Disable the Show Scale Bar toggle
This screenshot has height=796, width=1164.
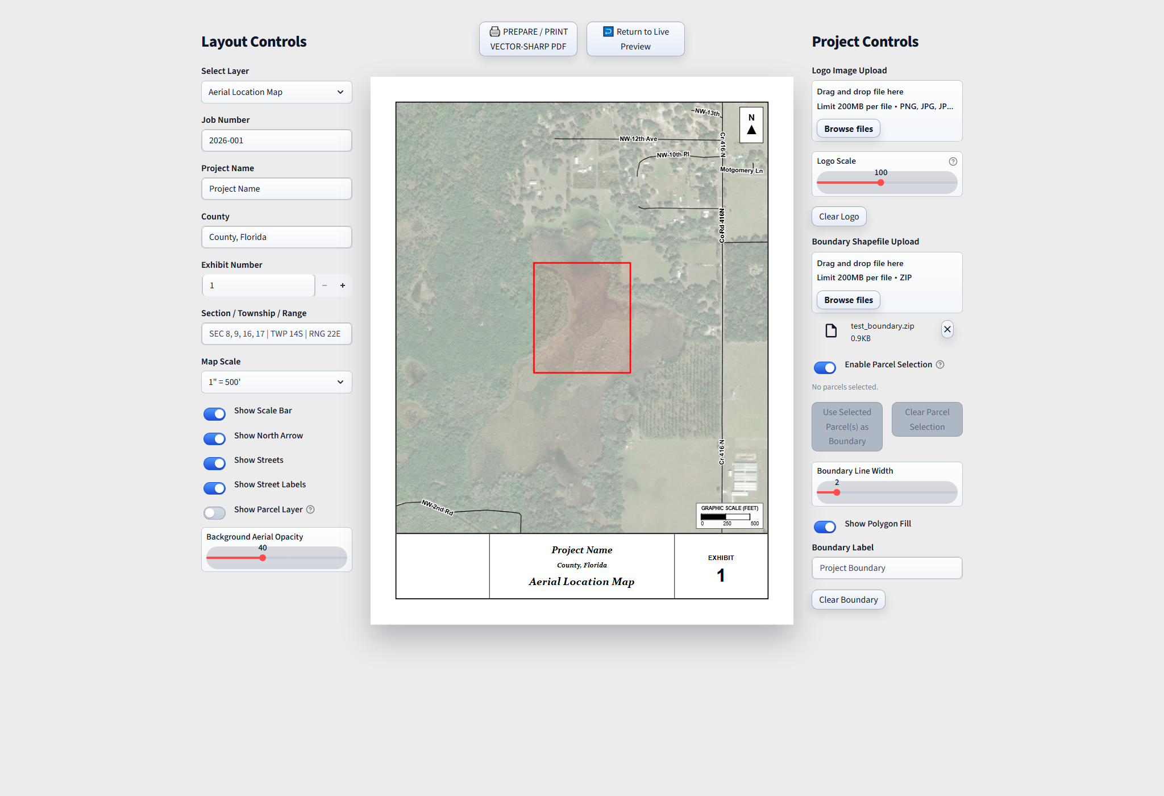coord(214,413)
